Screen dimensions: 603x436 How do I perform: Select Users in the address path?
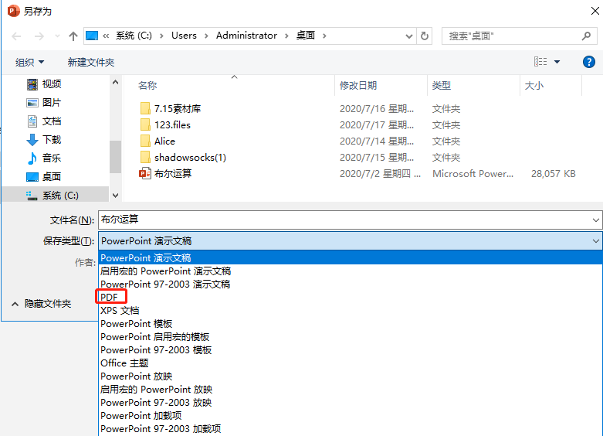click(184, 36)
